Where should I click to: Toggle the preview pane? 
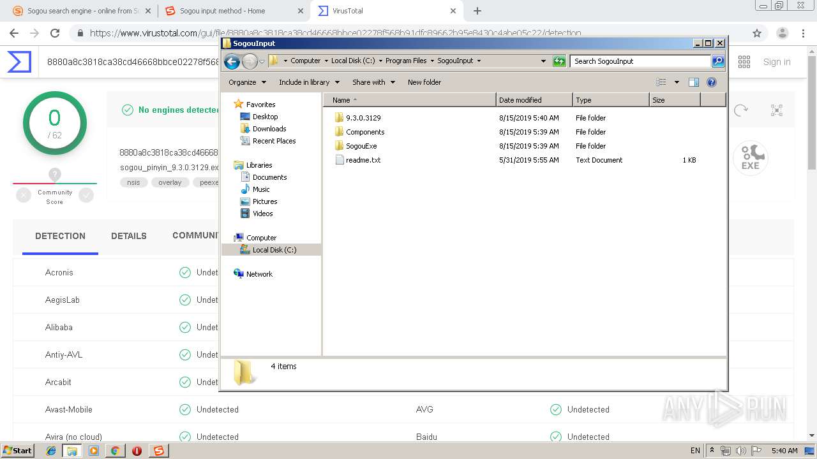click(694, 82)
